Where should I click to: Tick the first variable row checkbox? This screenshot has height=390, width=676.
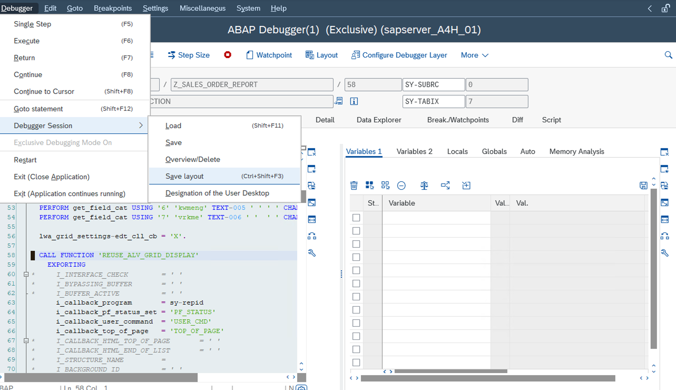tap(356, 217)
